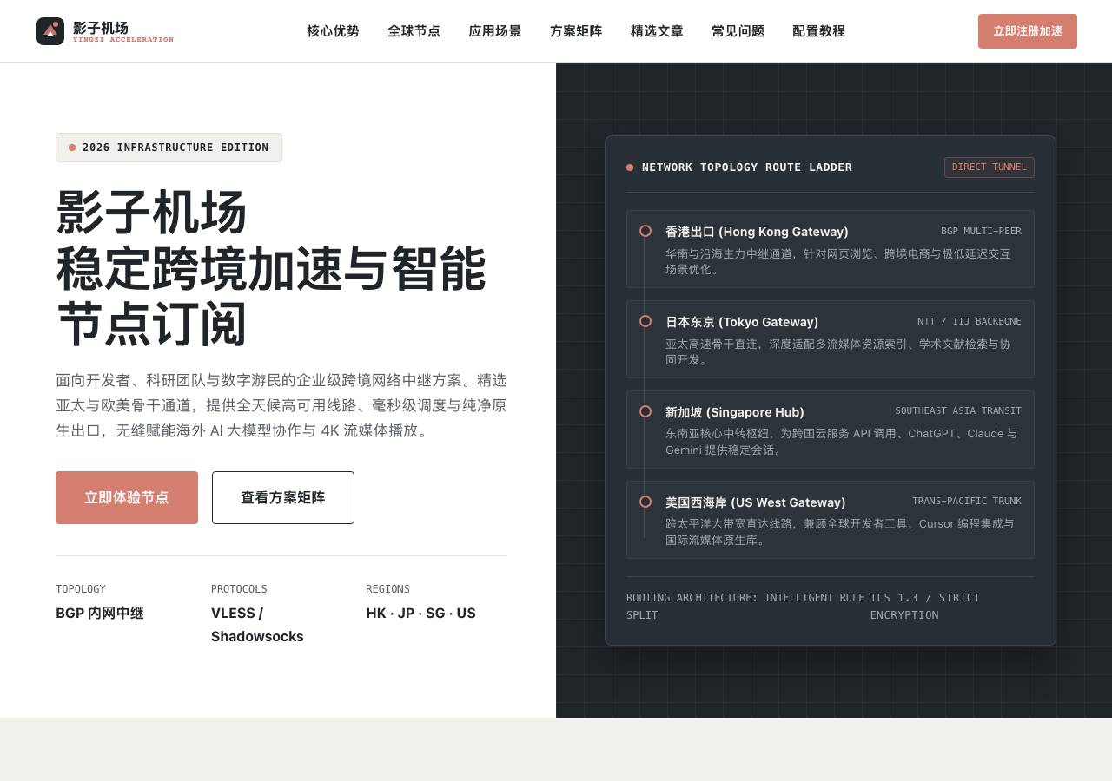Click the REGIONS stat label
Viewport: 1112px width, 781px height.
pyautogui.click(x=387, y=589)
